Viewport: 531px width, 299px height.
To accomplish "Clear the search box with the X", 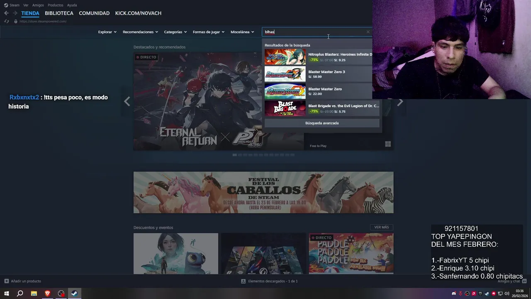I will click(368, 32).
